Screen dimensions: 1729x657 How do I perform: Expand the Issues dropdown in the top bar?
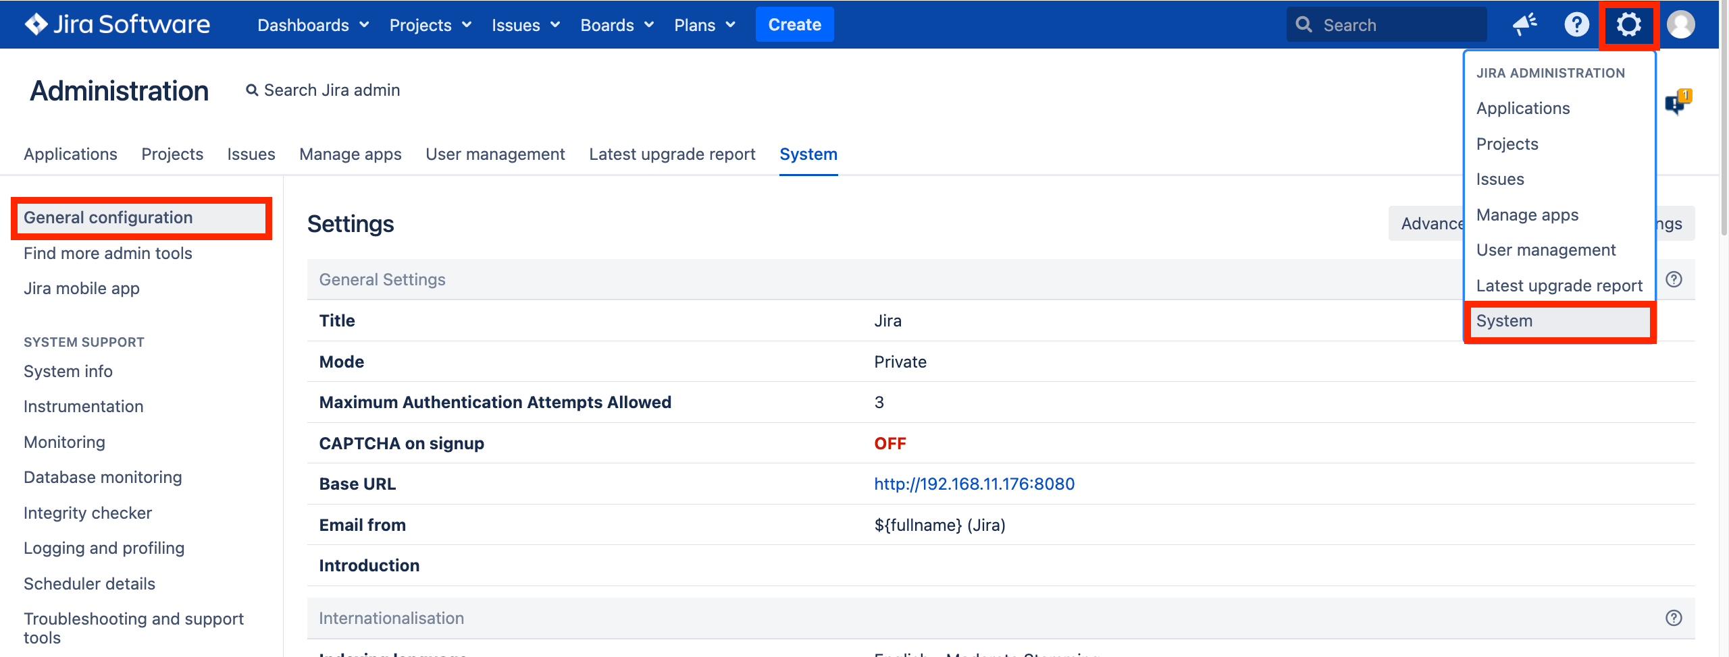pos(526,25)
